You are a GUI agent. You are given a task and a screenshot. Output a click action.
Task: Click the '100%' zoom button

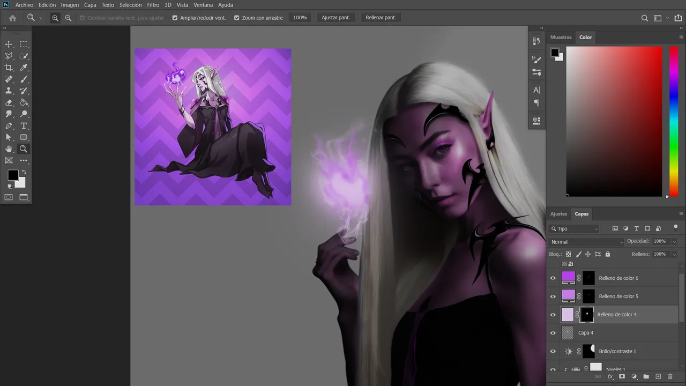[300, 18]
